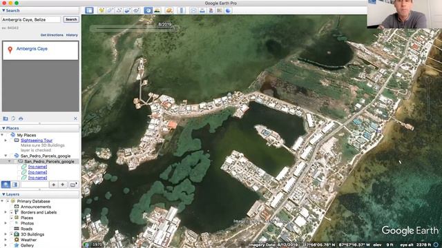This screenshot has height=248, width=442.
Task: Toggle the historical imagery clock button
Action: 148,10
